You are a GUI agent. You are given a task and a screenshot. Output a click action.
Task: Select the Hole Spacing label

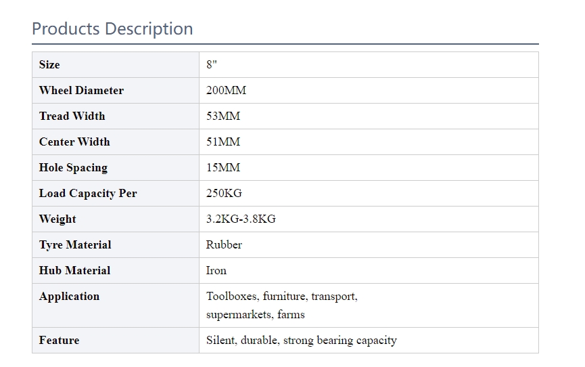pos(74,168)
